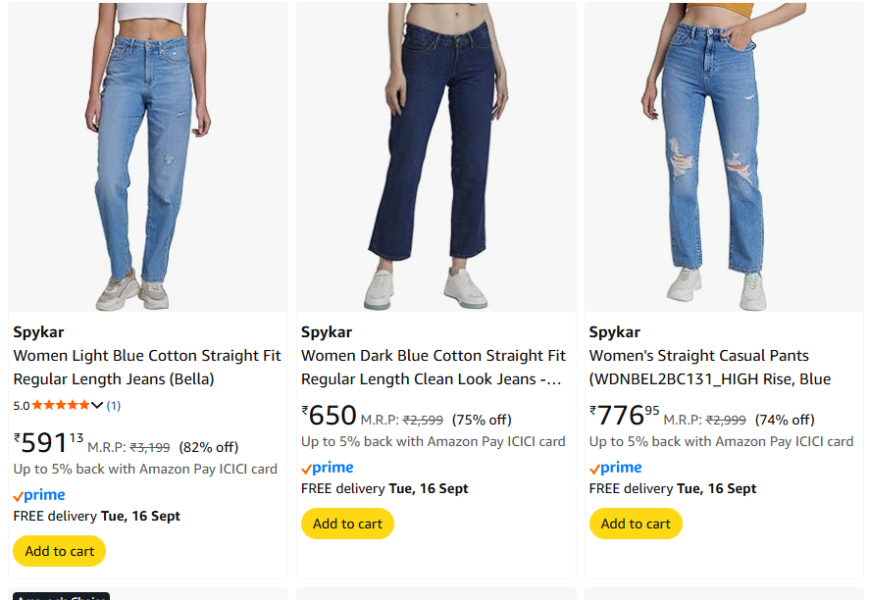The width and height of the screenshot is (869, 600).
Task: Click the five-star rating icons
Action: pos(61,405)
